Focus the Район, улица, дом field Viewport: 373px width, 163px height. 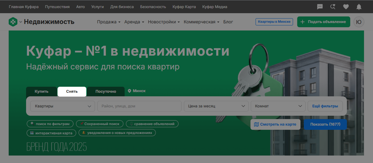139,106
